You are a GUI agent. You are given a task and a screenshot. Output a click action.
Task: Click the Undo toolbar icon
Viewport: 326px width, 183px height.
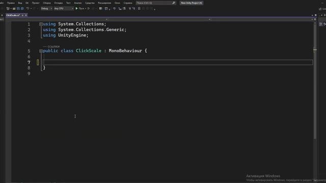point(28,9)
